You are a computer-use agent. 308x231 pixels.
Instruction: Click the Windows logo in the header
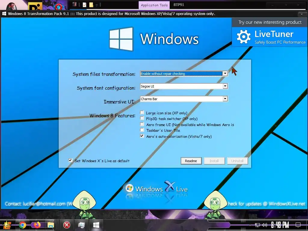(121, 39)
